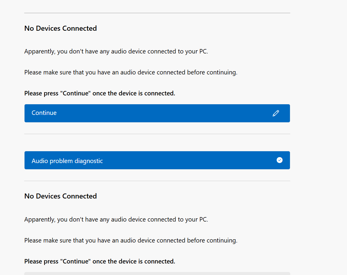Click 'Please make sure' text above the Continue button
The width and height of the screenshot is (347, 275).
point(131,72)
